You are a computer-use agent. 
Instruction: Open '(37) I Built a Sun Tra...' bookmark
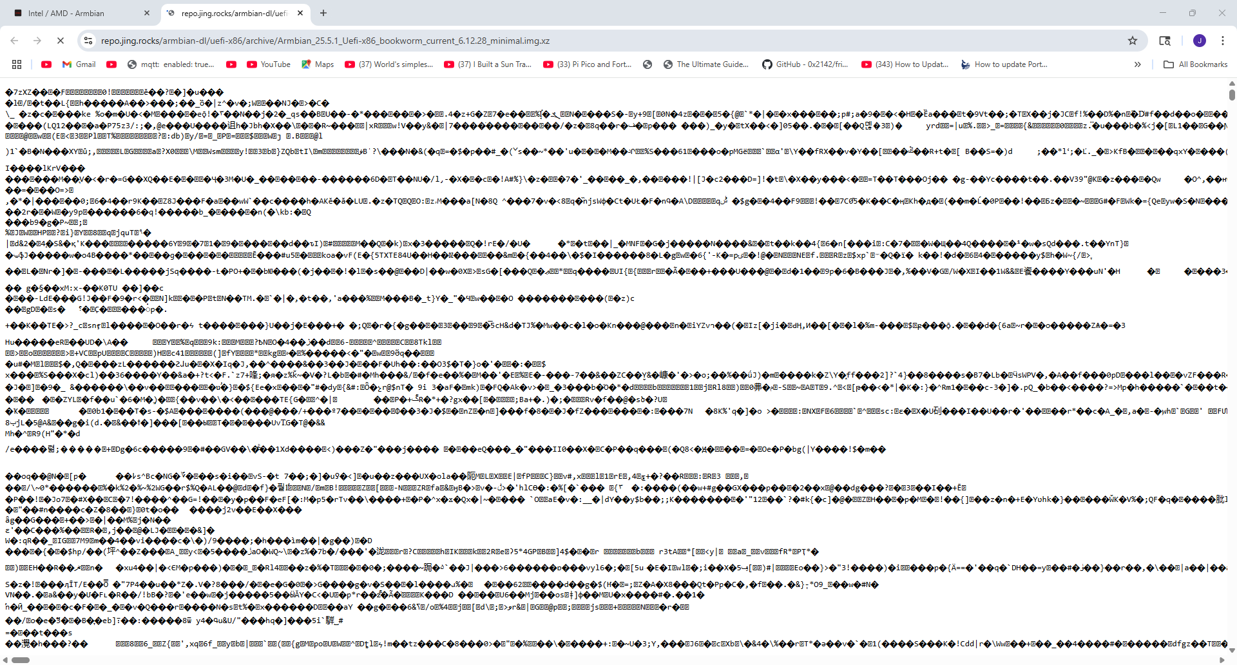488,64
